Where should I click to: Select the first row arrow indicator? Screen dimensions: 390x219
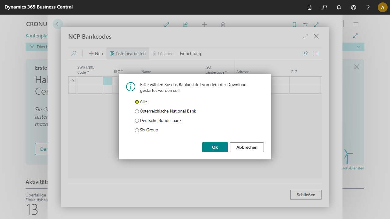coord(72,81)
